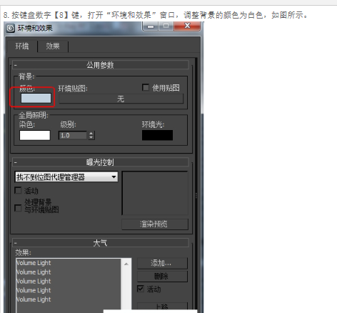Screen dimensions: 337x313
Task: Click the 添加... button
Action: (x=162, y=263)
